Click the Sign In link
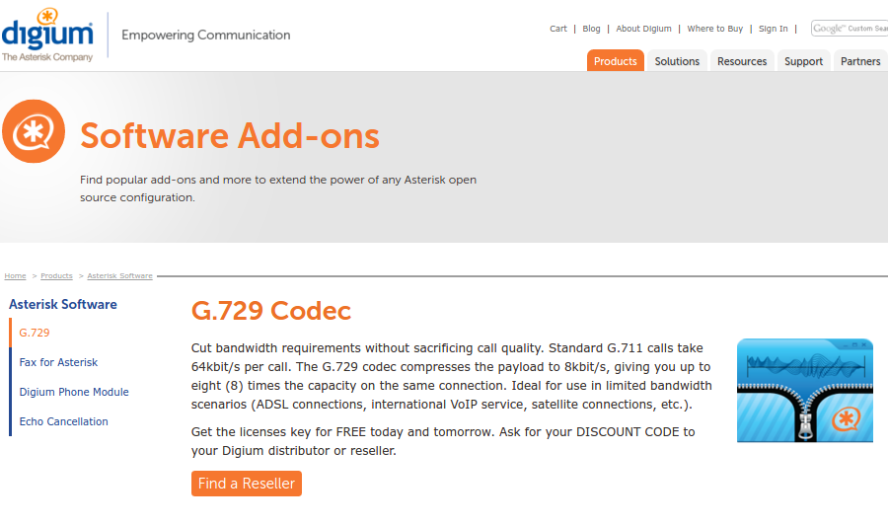 tap(773, 29)
